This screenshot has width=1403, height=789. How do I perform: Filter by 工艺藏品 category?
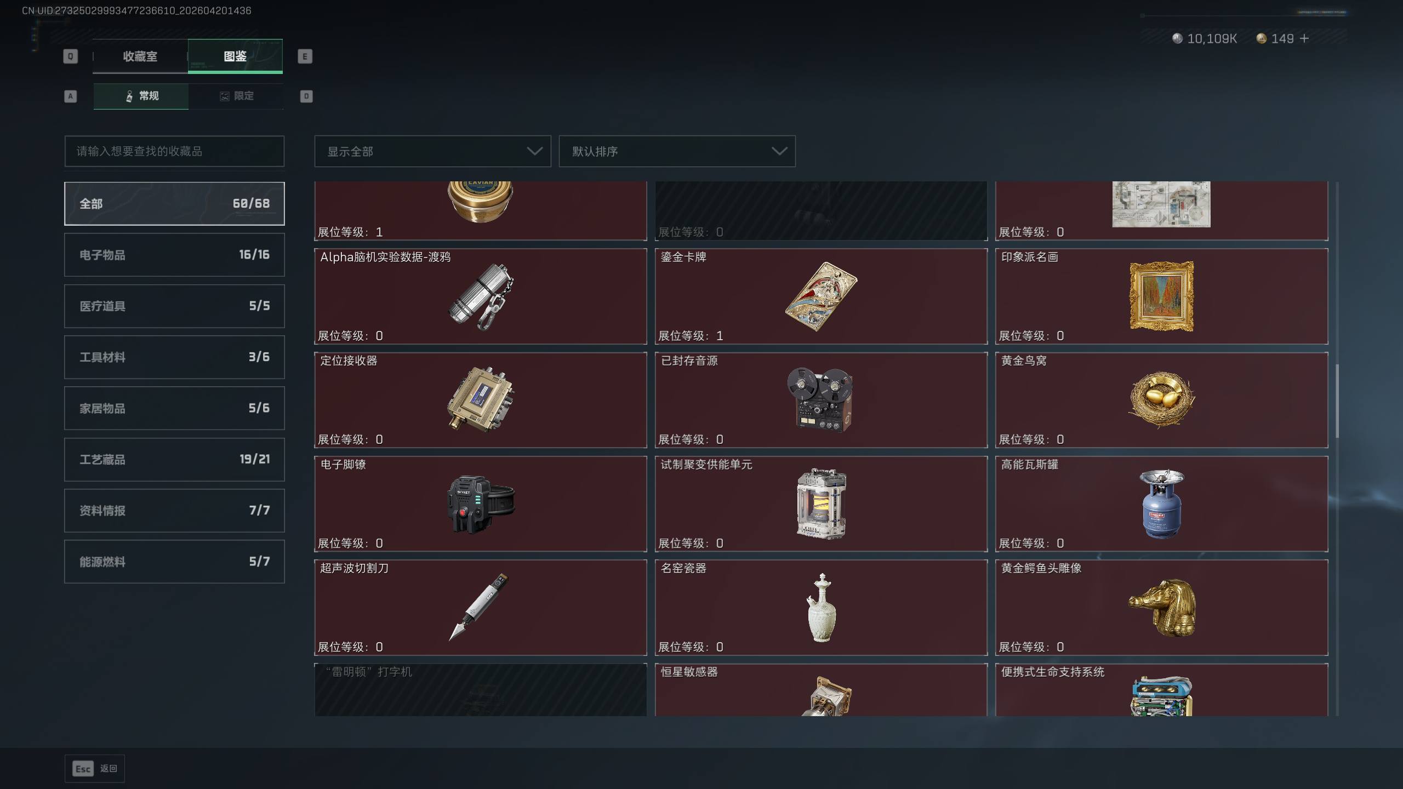pos(174,459)
